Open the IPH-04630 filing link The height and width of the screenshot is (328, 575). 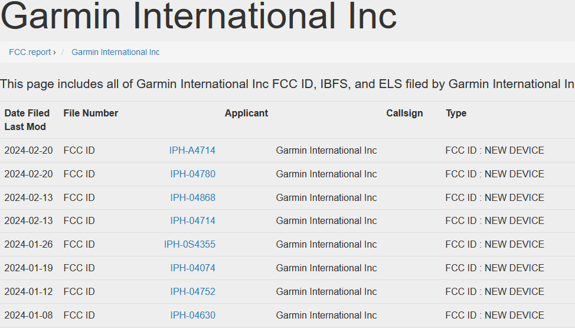coord(192,315)
